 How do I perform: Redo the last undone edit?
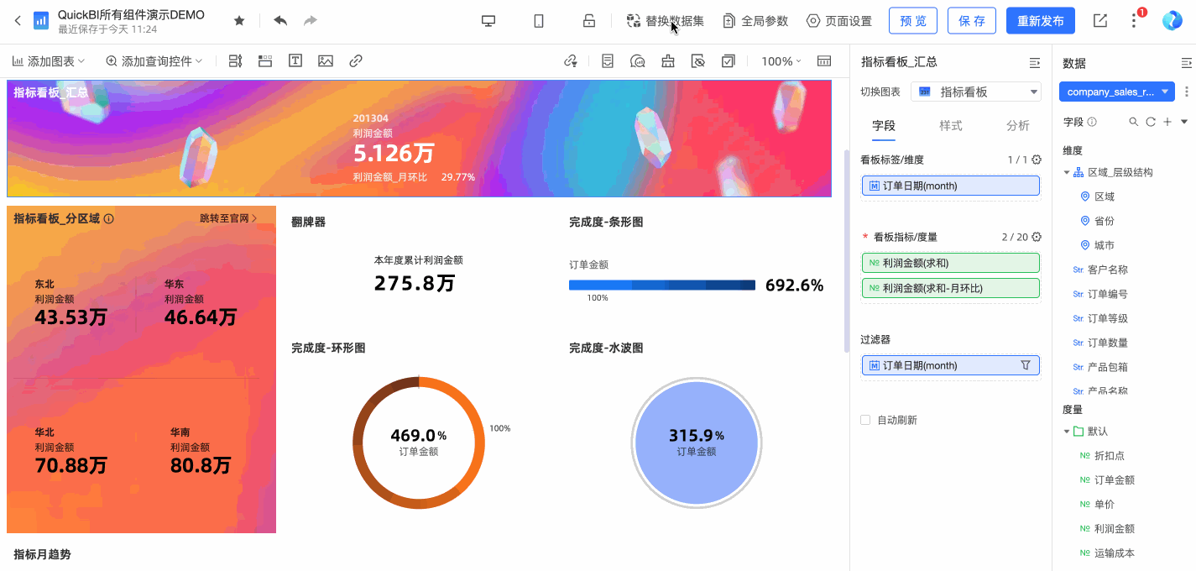click(311, 21)
